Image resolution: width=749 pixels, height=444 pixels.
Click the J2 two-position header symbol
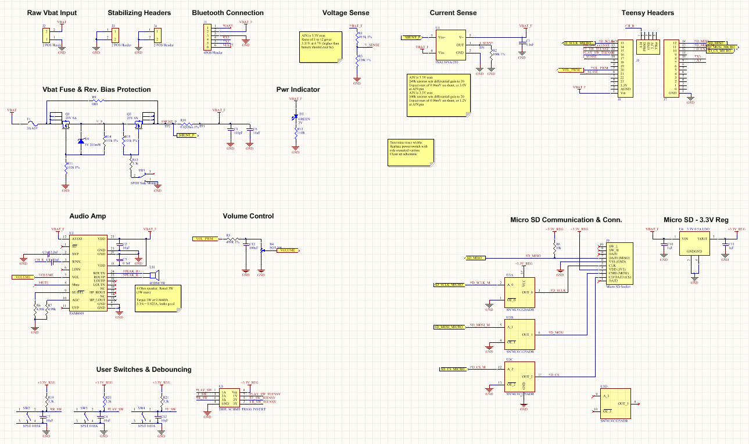[x=47, y=35]
